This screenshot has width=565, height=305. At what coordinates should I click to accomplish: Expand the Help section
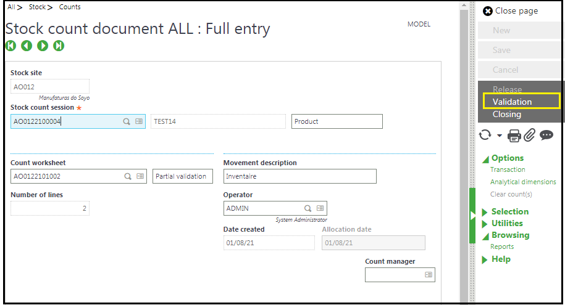click(485, 259)
